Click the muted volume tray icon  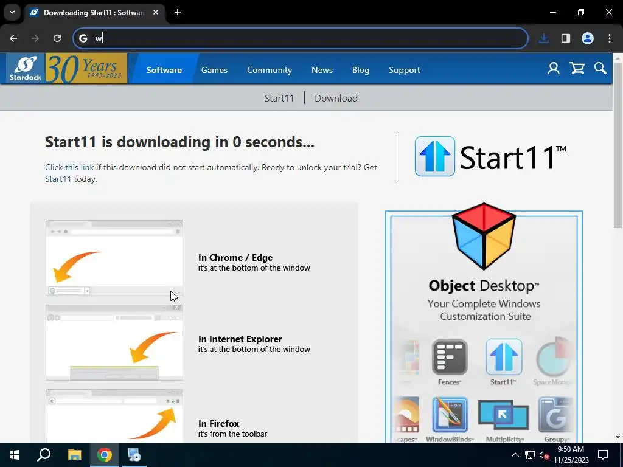544,455
